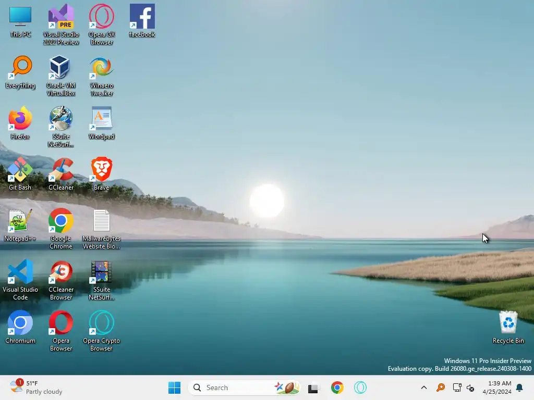Click the taskbar Search box
The height and width of the screenshot is (400, 534).
tap(244, 387)
